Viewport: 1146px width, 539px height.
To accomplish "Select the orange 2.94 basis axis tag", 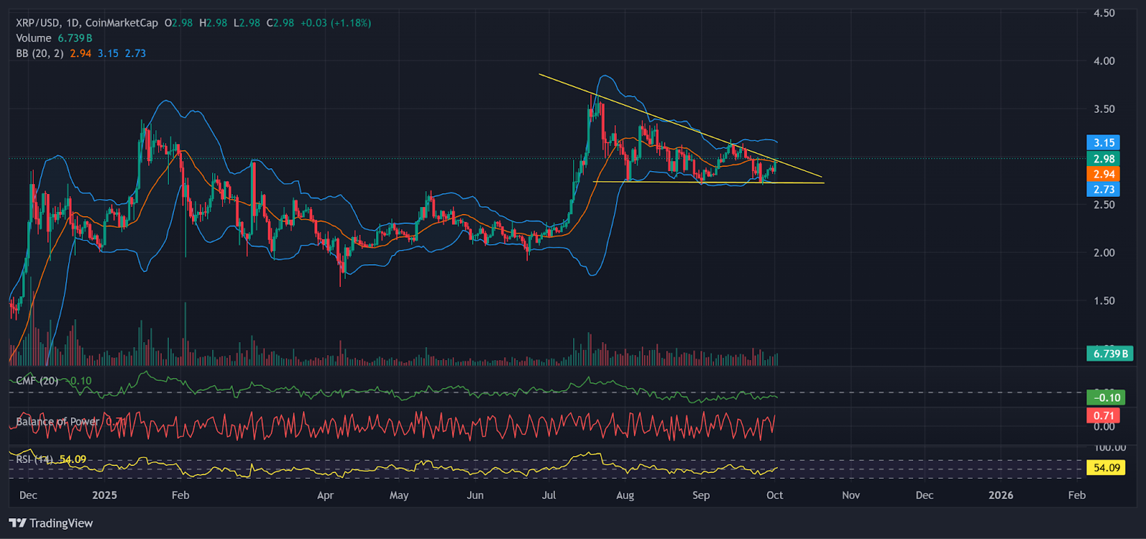I will coord(1103,174).
